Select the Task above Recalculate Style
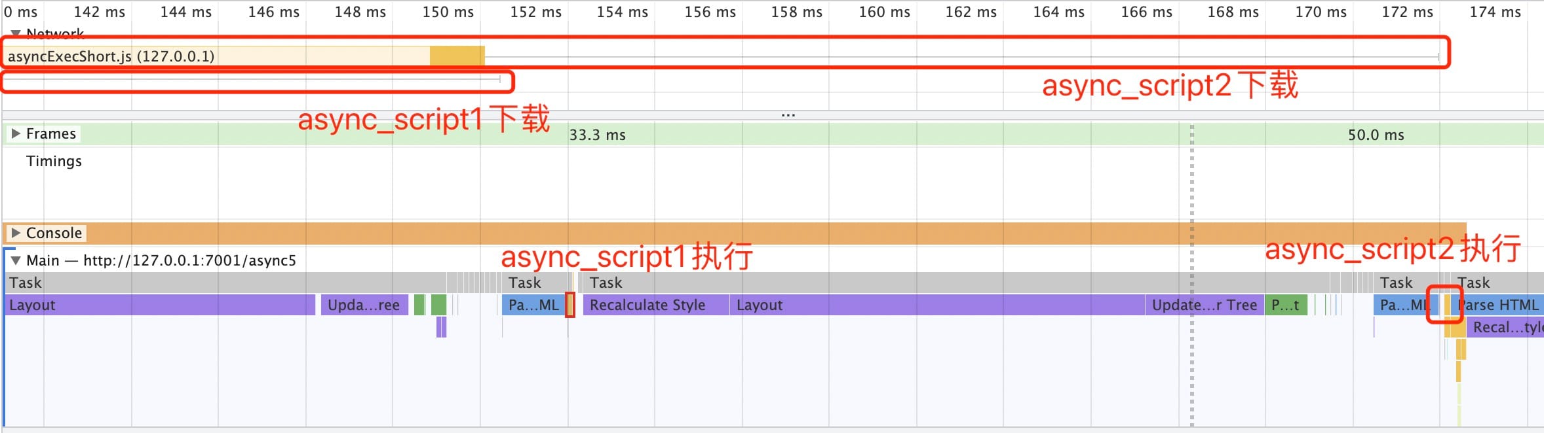Screen dimensions: 1544x433 (x=957, y=283)
